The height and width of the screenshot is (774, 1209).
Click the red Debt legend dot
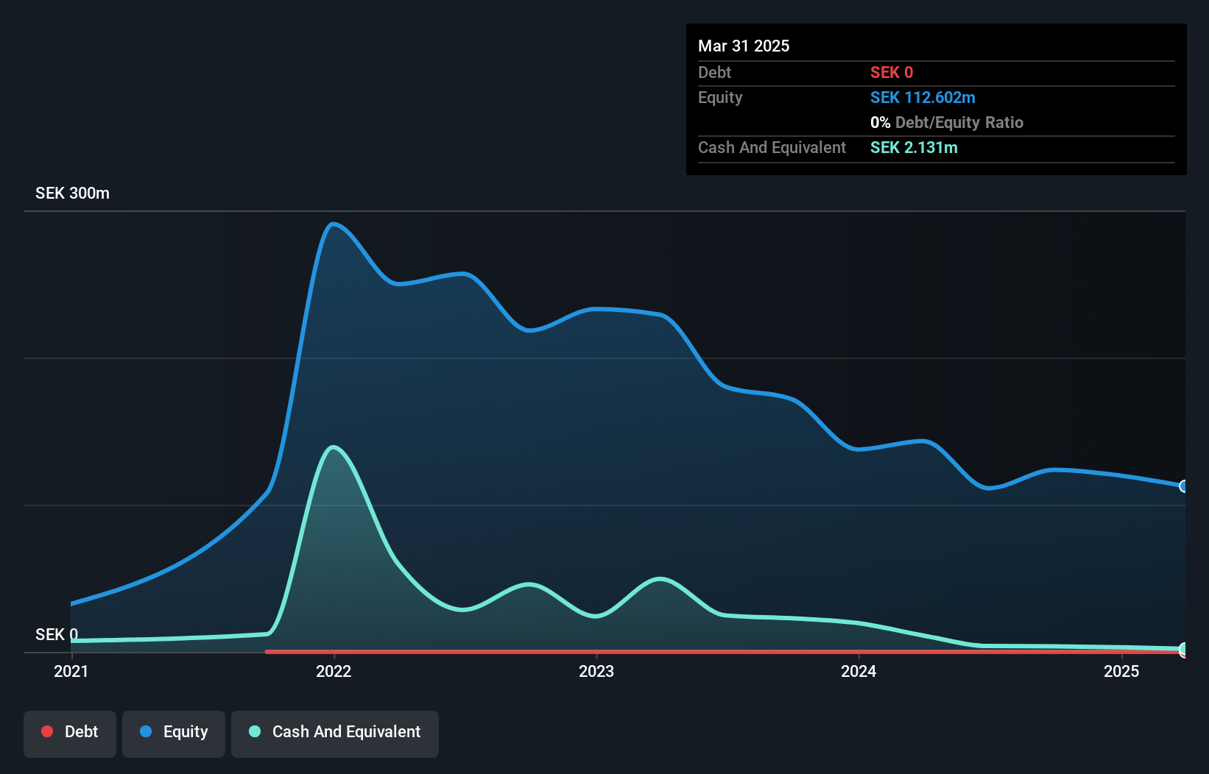pos(47,731)
